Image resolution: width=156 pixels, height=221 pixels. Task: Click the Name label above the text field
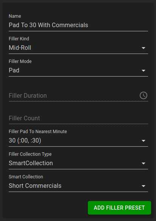point(15,16)
